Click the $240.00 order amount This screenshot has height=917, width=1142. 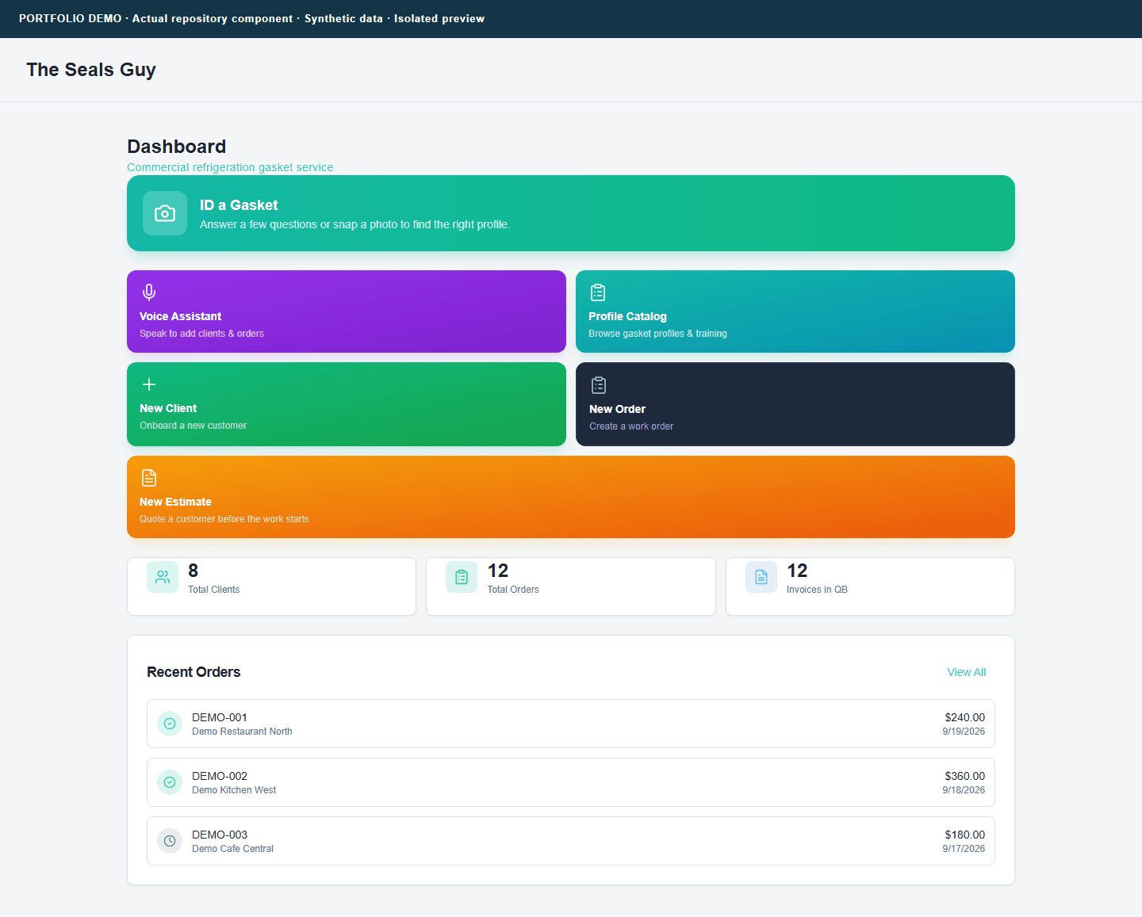point(964,717)
